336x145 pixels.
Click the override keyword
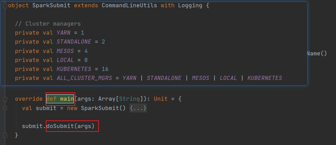coord(29,99)
